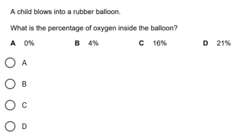Click bold letter D in the answer row
The image size is (243, 137).
coord(207,44)
